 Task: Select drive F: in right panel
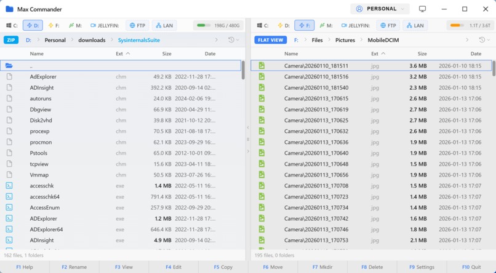[x=304, y=25]
